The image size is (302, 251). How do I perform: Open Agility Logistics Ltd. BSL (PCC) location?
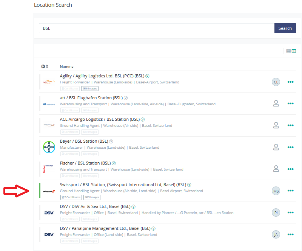point(102,76)
